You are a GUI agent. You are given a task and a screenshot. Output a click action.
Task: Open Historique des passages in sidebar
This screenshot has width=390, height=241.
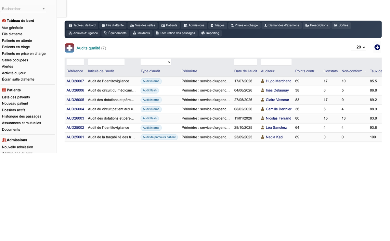21,116
